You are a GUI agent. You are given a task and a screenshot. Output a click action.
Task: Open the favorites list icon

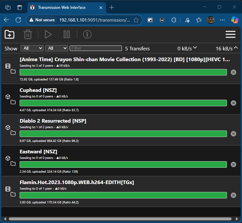(199, 20)
